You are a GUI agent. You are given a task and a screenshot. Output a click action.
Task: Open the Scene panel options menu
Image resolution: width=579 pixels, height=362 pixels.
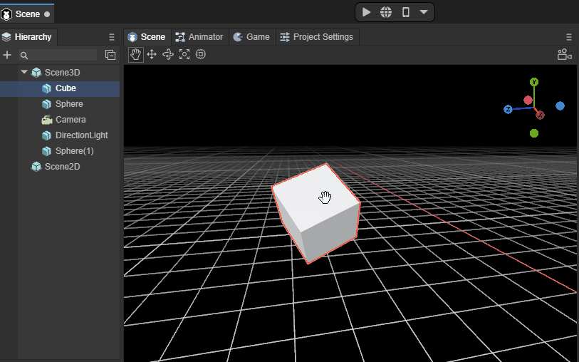pyautogui.click(x=569, y=37)
